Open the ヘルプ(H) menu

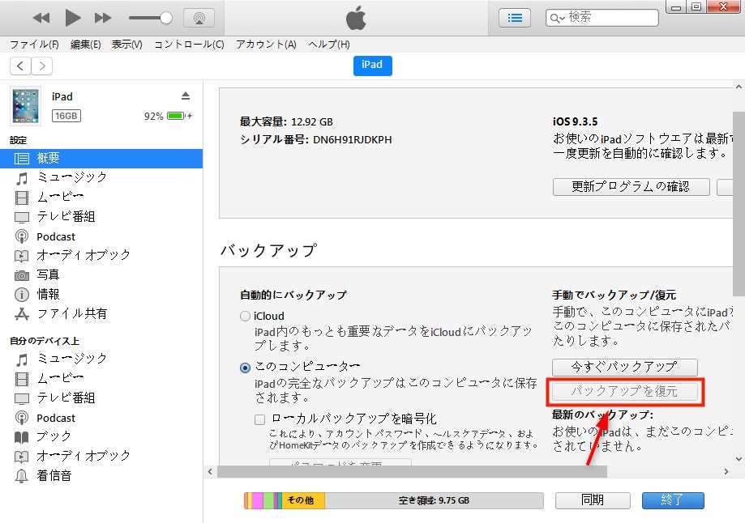point(329,45)
